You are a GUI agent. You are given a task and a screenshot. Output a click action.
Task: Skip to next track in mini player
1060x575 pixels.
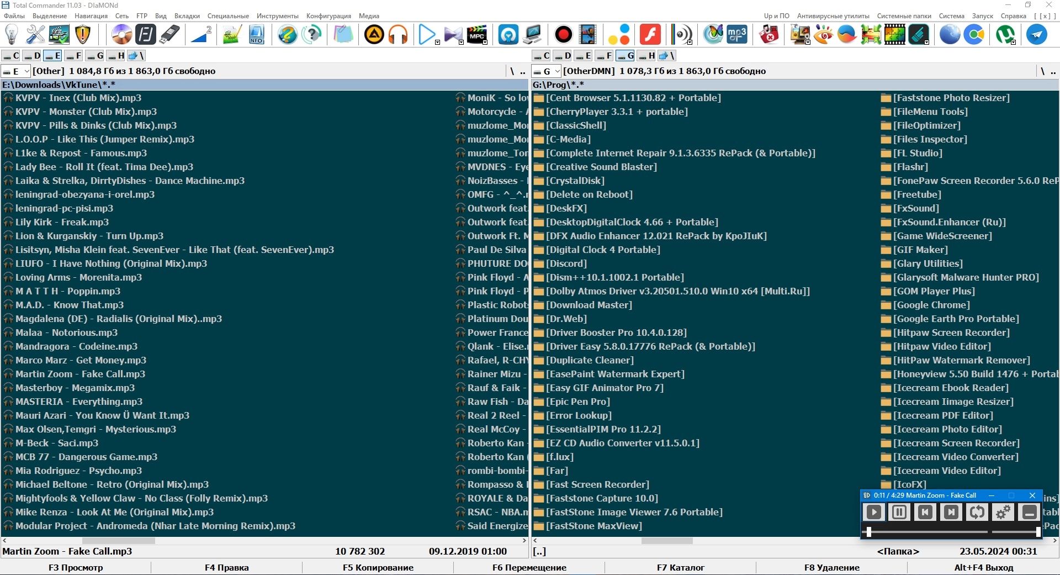[951, 512]
